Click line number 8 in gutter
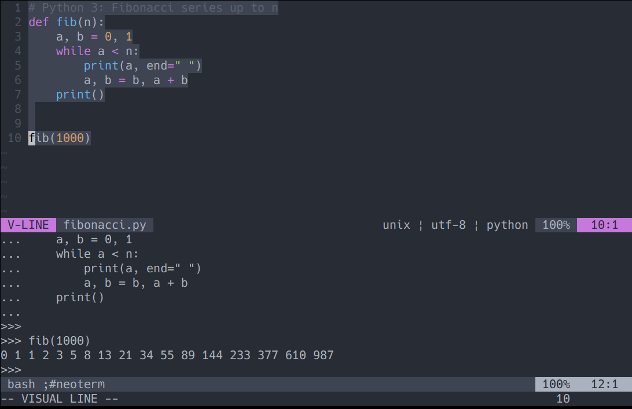The image size is (632, 409). pyautogui.click(x=18, y=109)
